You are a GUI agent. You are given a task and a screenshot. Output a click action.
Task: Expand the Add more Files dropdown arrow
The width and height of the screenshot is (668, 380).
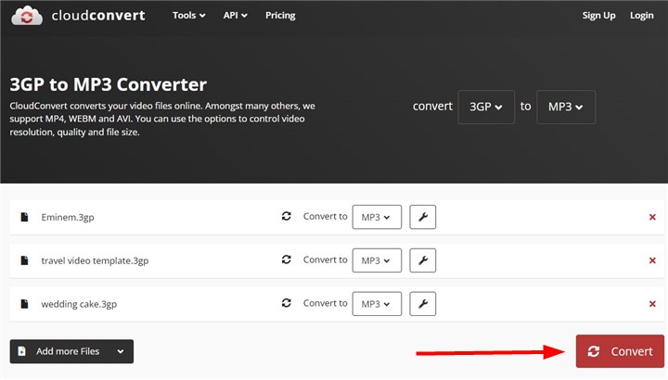[x=121, y=351]
